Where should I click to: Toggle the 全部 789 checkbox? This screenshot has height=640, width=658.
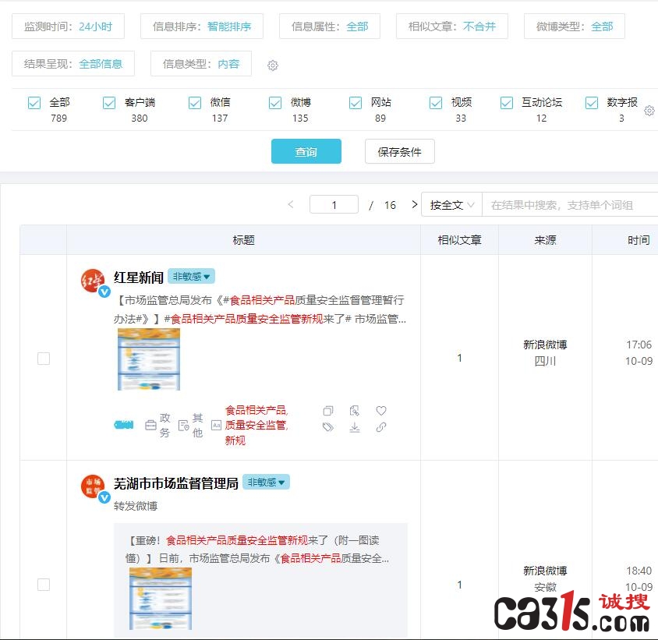(34, 103)
